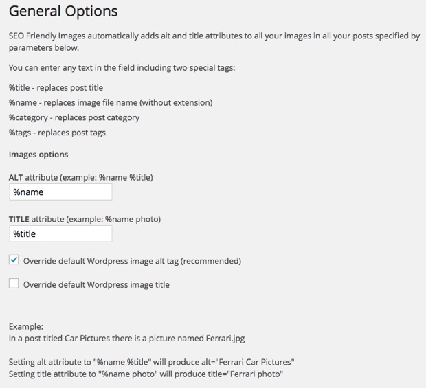Click the 'Example:' text near the bottom
426x388 pixels.
(x=25, y=327)
